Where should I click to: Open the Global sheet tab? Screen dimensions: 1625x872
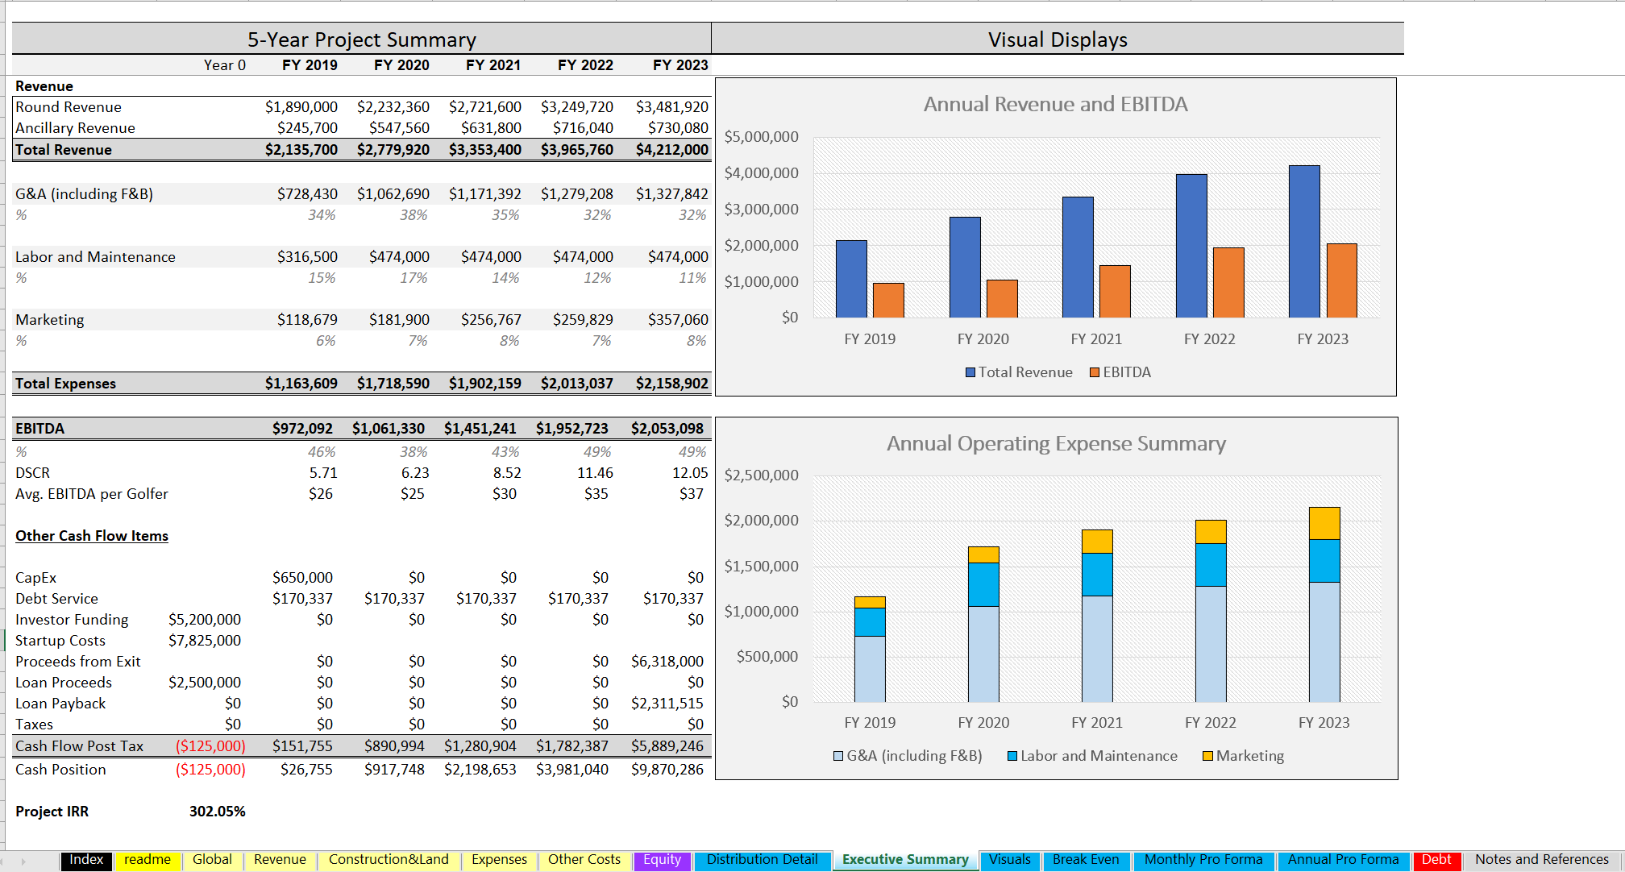click(x=212, y=860)
